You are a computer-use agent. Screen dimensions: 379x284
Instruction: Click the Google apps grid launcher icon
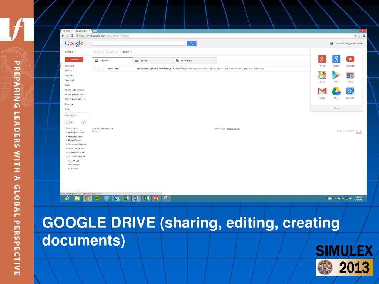coord(331,43)
